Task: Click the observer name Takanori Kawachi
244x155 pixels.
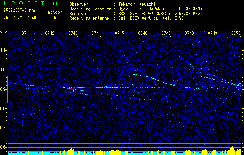Action: (137, 4)
